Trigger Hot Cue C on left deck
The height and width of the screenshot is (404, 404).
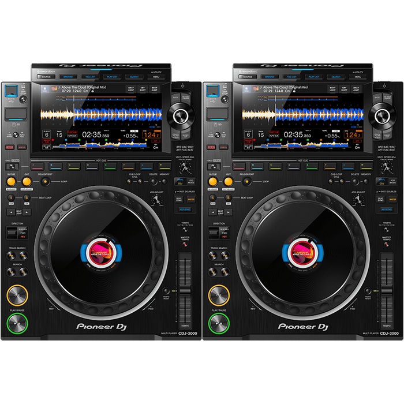(x=74, y=166)
